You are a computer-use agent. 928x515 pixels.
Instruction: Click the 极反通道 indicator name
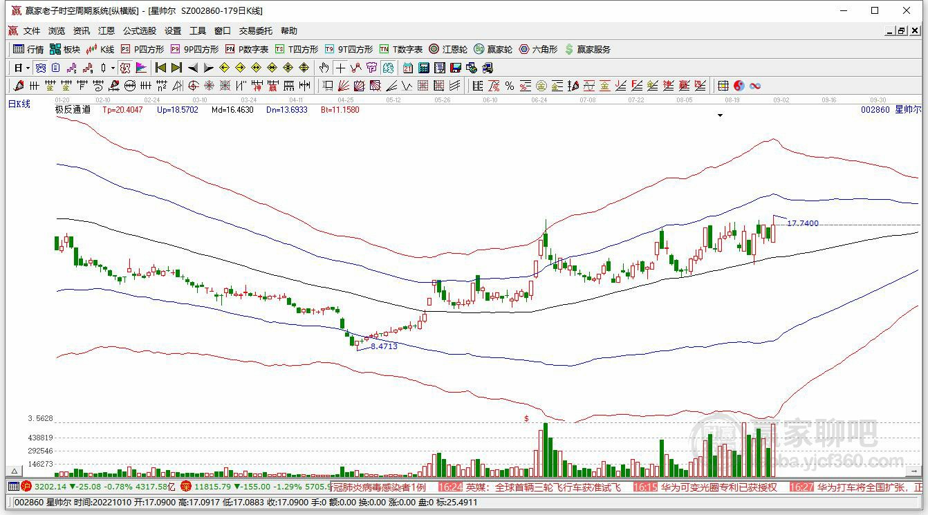(x=73, y=109)
